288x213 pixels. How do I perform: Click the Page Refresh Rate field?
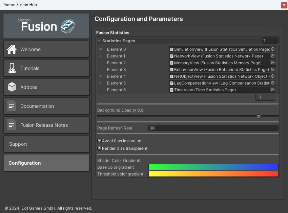[213, 128]
